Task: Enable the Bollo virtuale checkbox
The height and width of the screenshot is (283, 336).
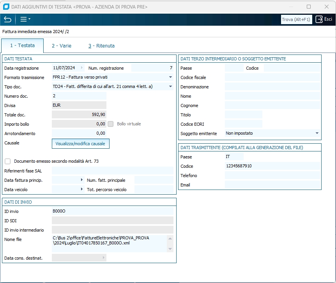Action: [111, 124]
